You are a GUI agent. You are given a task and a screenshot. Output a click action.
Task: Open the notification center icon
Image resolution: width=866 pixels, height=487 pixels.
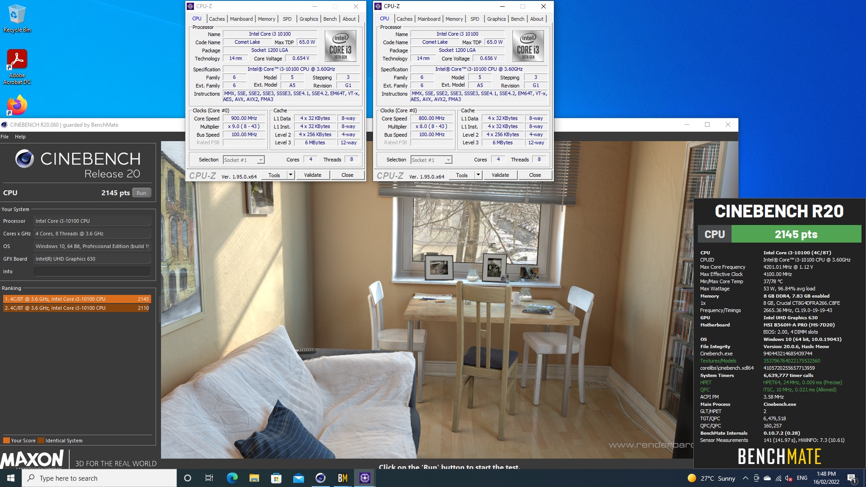[x=852, y=478]
